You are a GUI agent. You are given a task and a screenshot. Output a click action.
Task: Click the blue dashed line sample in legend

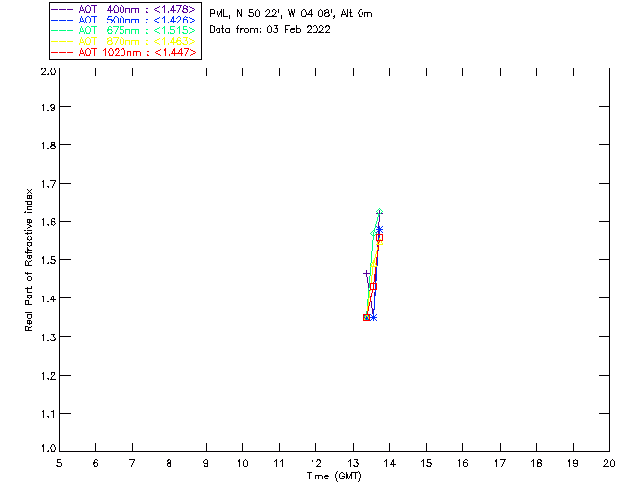click(x=63, y=20)
